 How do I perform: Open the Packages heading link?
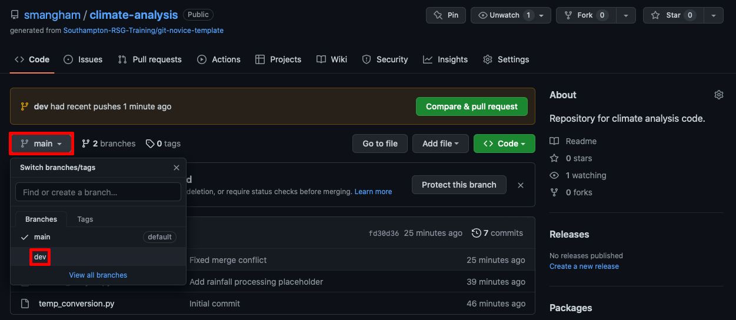[571, 308]
